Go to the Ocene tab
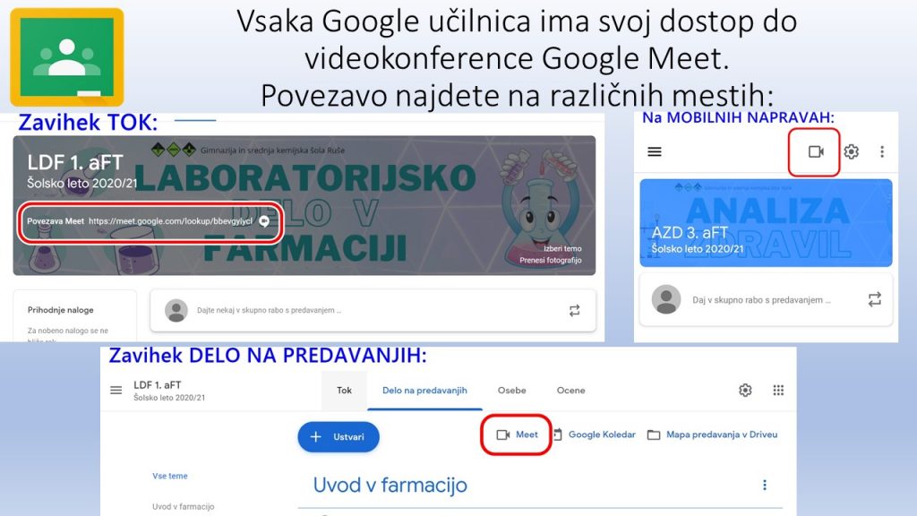Viewport: 917px width, 516px height. (570, 391)
